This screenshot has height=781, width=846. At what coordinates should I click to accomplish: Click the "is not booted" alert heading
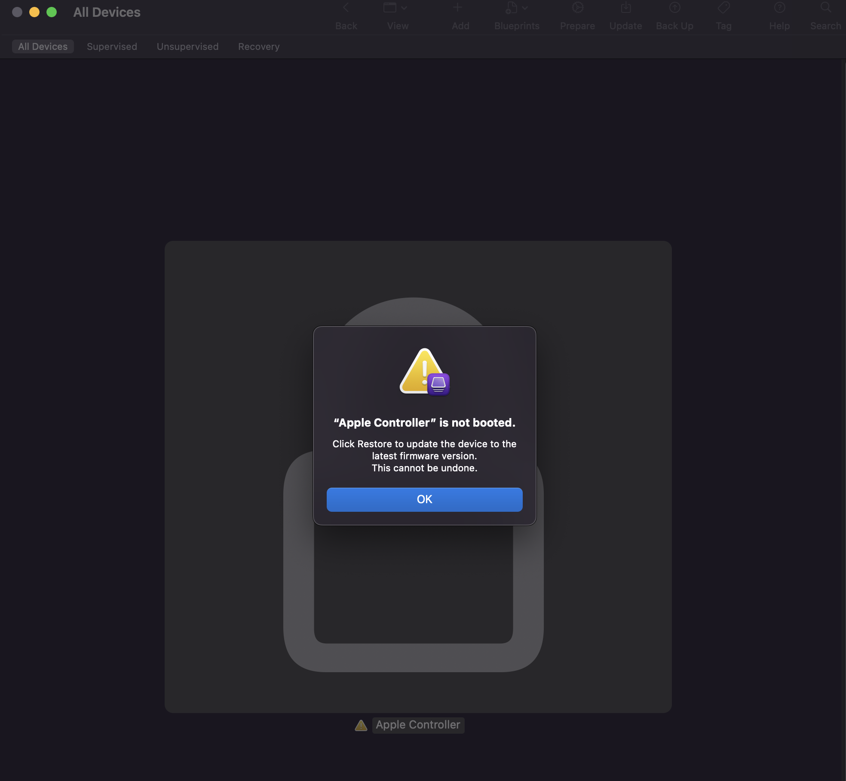click(424, 422)
